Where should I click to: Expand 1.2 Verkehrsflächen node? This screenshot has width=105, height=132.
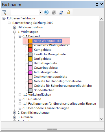click(20, 95)
